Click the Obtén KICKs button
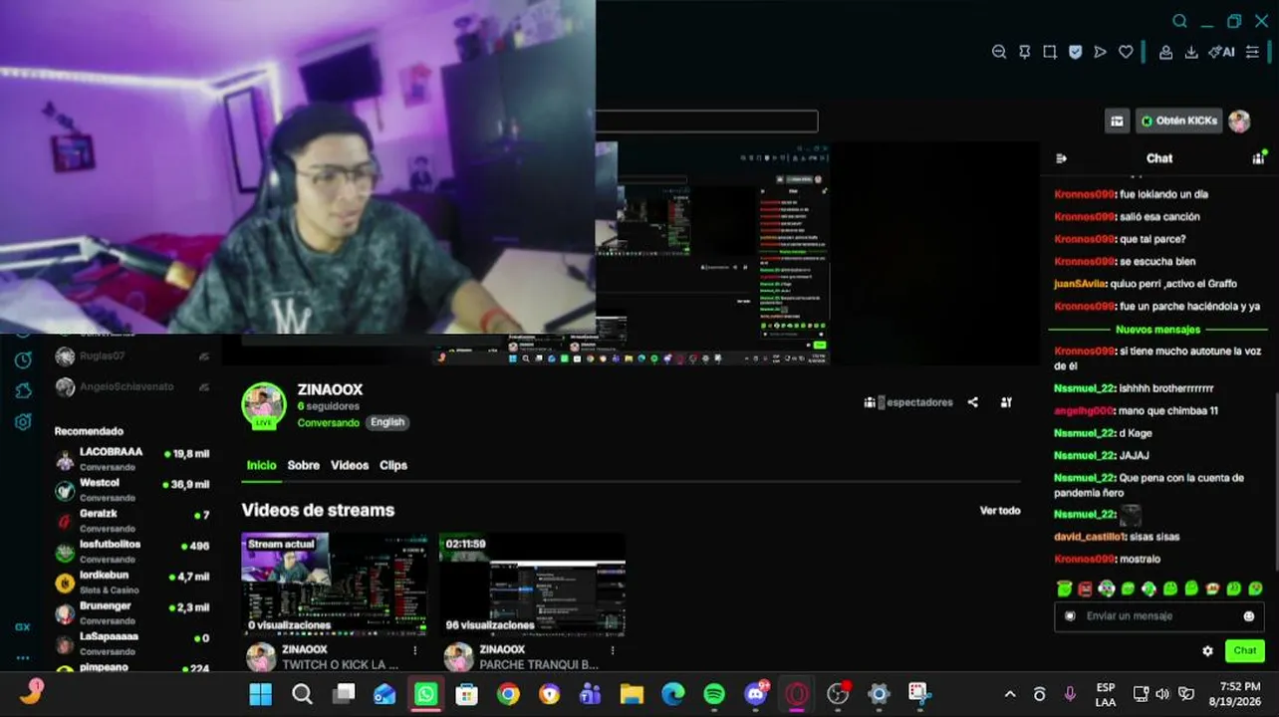 point(1179,120)
